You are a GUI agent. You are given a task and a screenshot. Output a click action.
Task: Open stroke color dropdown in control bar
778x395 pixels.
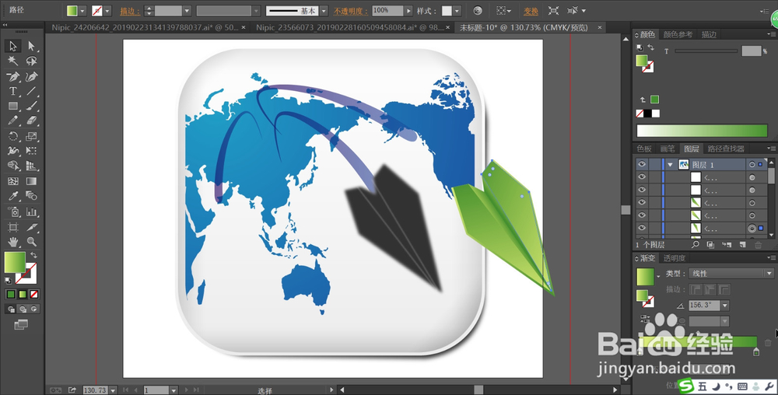pyautogui.click(x=107, y=10)
